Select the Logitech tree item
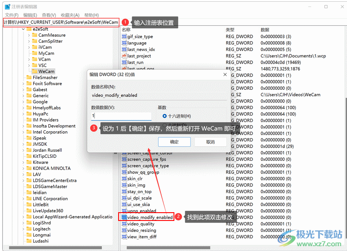The image size is (347, 251). pos(41,229)
